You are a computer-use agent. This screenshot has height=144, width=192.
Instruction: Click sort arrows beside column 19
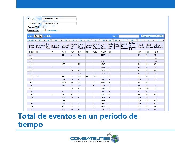pos(45,40)
